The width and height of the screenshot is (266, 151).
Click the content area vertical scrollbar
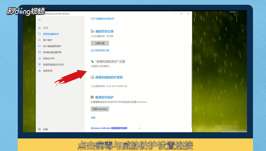point(191,85)
